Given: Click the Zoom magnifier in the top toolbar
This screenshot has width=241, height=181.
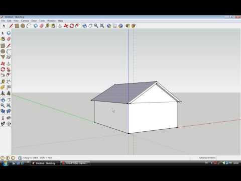Looking at the screenshot, I should (96, 26).
